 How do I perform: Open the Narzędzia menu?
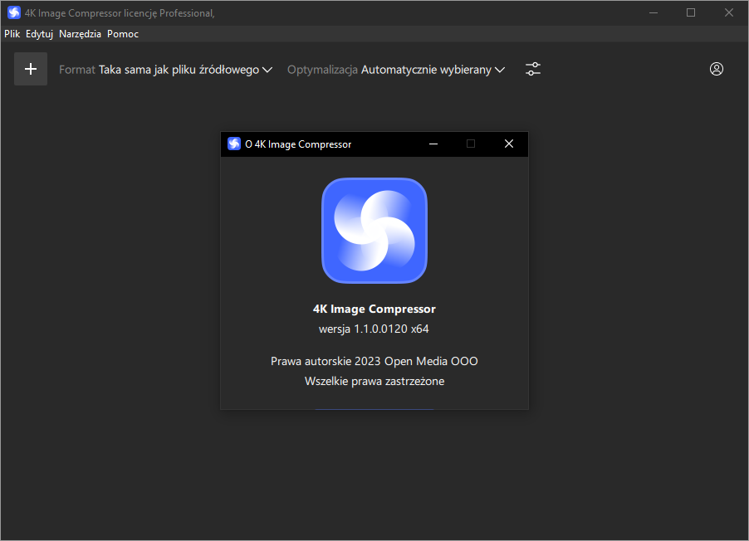(80, 34)
